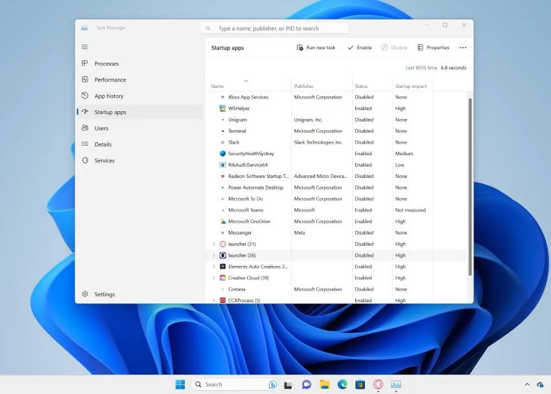Open the Settings page
551x394 pixels.
coord(139,294)
